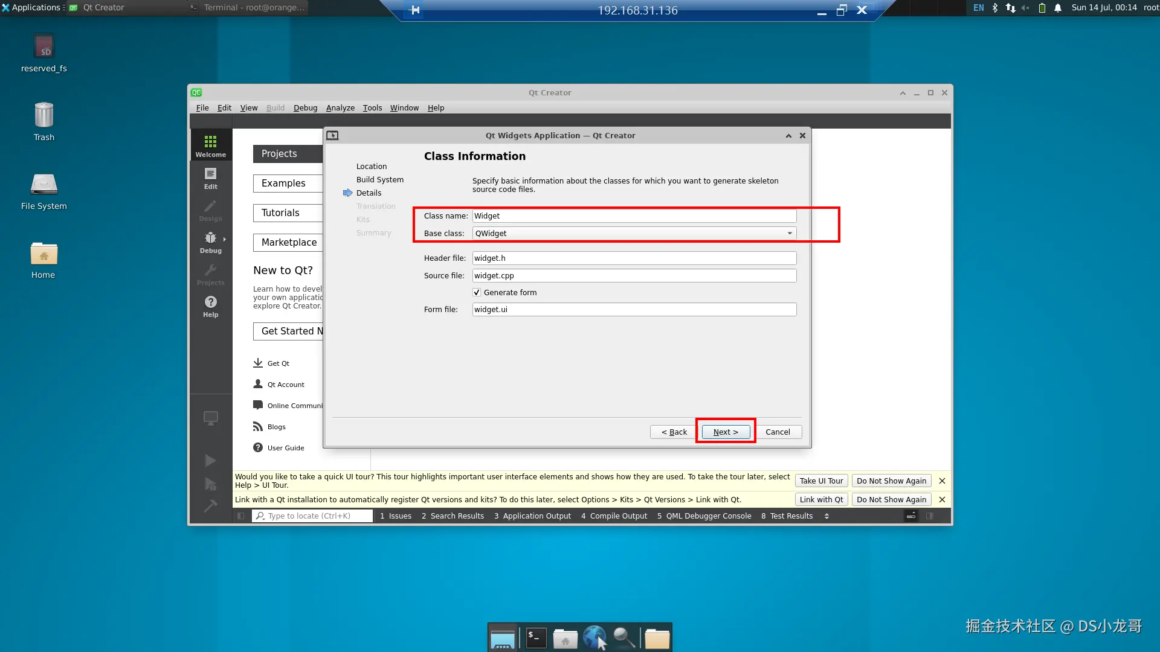Dismiss the Link with Qt notification
The width and height of the screenshot is (1160, 652).
pos(942,500)
